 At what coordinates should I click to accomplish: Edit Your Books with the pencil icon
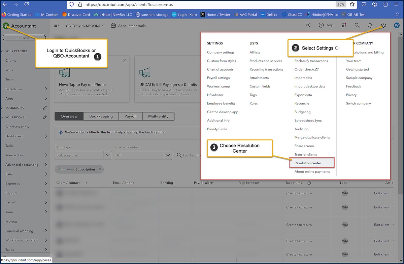[x=45, y=118]
